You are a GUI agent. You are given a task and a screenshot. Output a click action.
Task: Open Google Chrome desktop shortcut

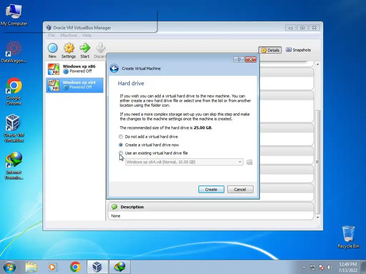[14, 91]
